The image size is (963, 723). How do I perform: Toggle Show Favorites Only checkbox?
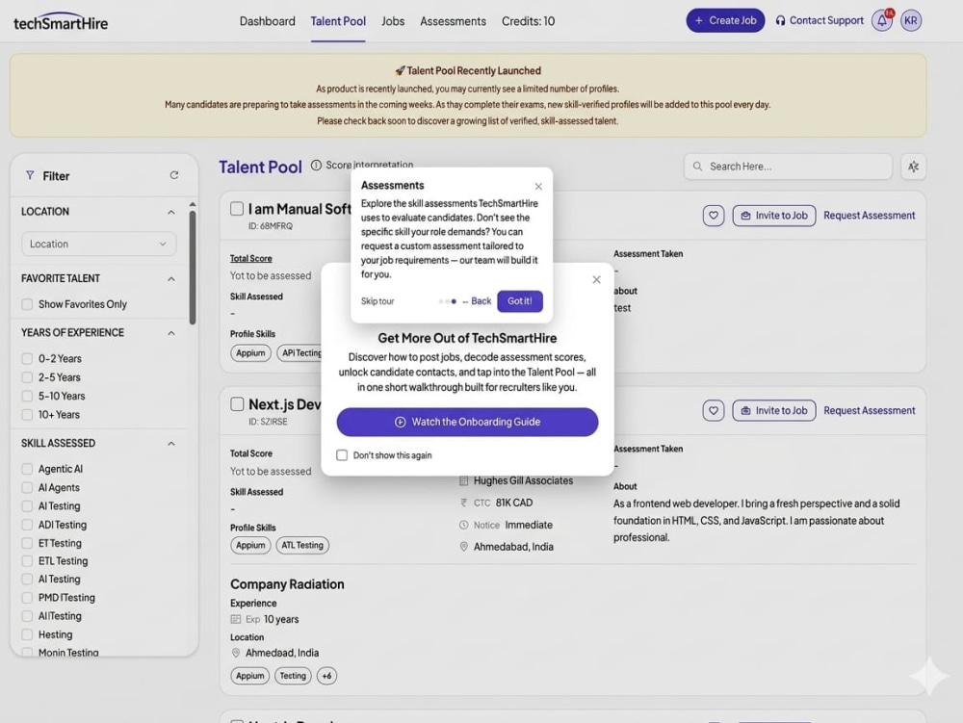pyautogui.click(x=27, y=304)
